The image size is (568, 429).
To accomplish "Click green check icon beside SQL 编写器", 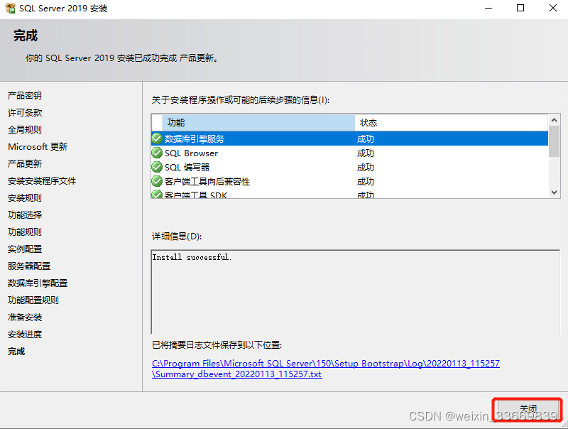I will tap(157, 167).
